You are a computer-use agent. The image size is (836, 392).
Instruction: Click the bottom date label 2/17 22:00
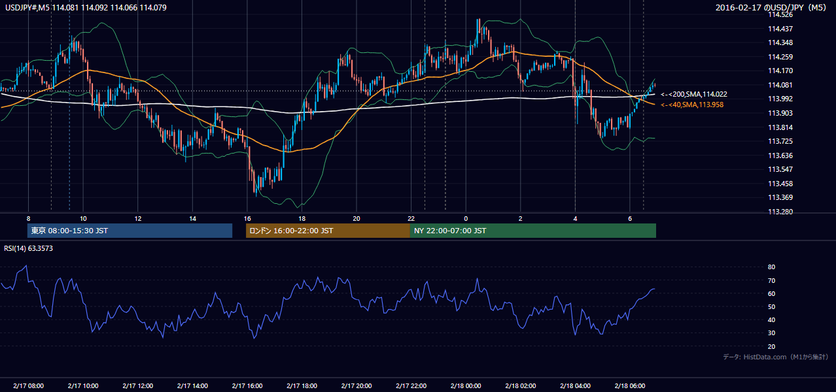(x=411, y=385)
